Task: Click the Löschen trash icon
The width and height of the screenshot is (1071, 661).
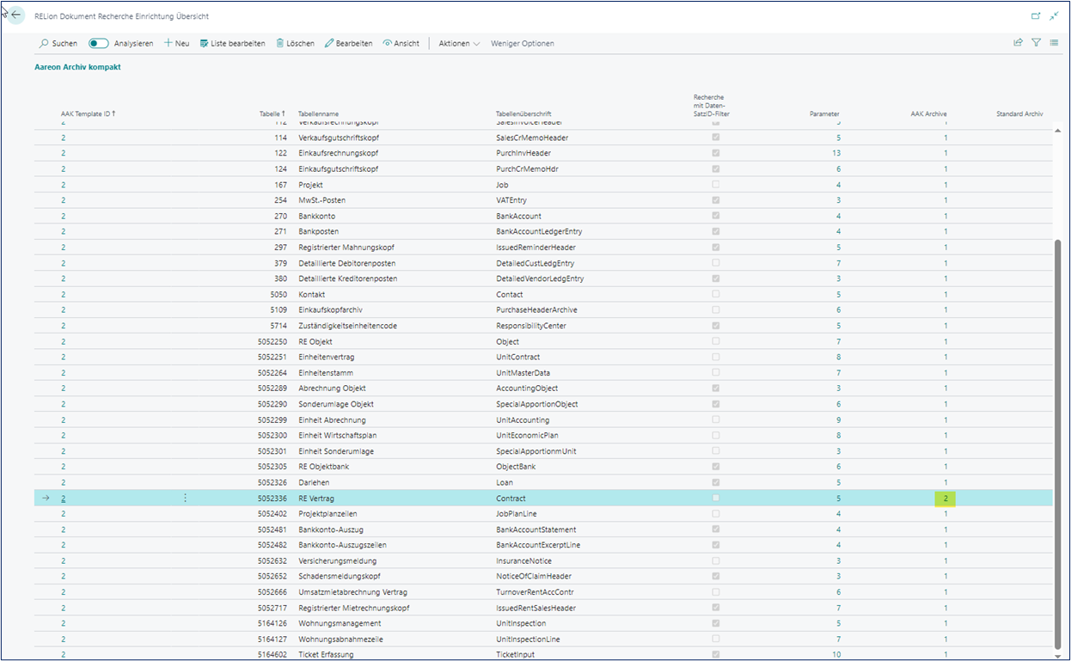Action: 280,43
